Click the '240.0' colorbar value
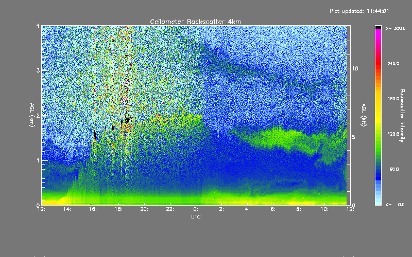 pyautogui.click(x=393, y=63)
